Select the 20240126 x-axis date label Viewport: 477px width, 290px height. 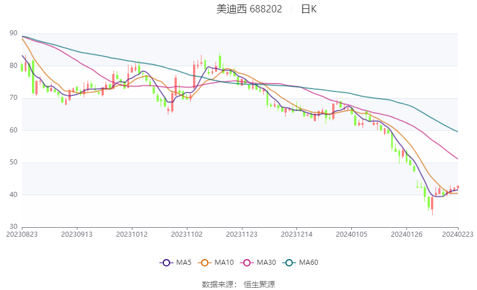click(x=406, y=234)
